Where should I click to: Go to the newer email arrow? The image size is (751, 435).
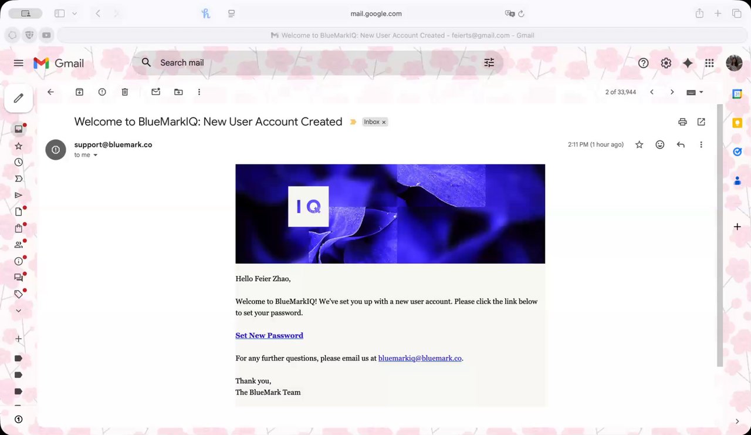point(651,92)
